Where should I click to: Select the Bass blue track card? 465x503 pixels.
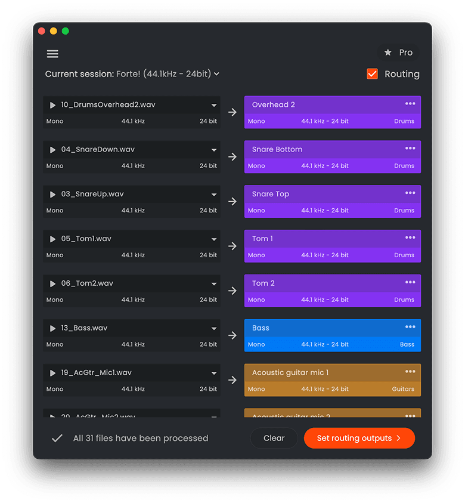tap(332, 335)
